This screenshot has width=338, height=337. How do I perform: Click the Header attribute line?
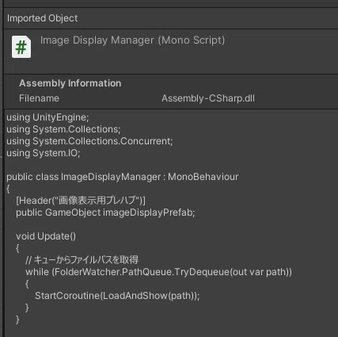(x=81, y=201)
